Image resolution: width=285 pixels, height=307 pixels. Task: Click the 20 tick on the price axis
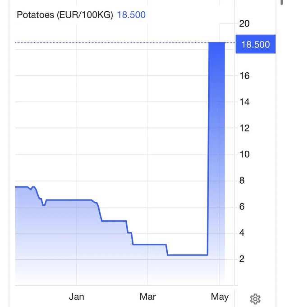click(x=244, y=23)
